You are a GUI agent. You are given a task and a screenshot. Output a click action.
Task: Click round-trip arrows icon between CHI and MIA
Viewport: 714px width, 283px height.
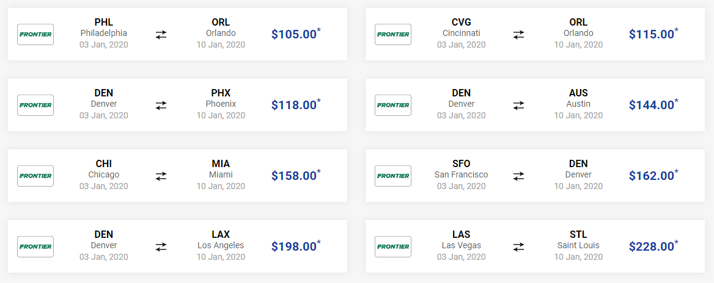point(161,176)
